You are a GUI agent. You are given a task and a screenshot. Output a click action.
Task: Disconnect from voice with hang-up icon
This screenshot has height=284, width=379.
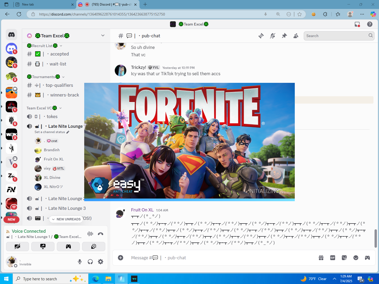[x=101, y=234]
